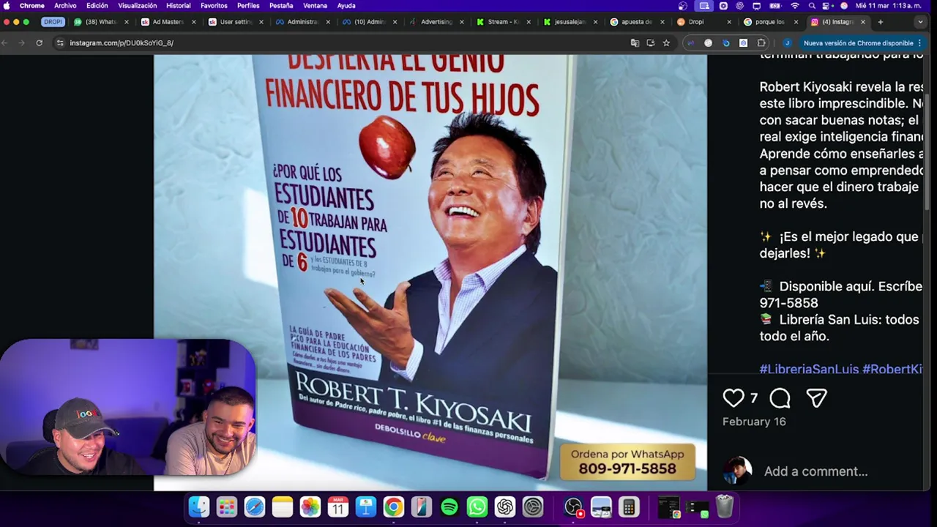The width and height of the screenshot is (937, 527).
Task: Reload the Instagram page
Action: pos(39,43)
